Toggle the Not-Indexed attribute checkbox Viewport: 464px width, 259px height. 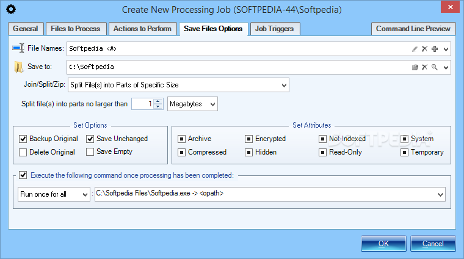[x=322, y=139]
